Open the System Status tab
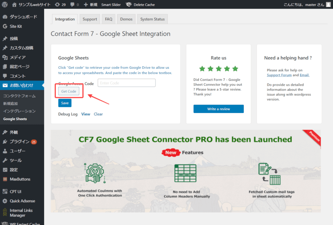The width and height of the screenshot is (333, 225). 152,19
